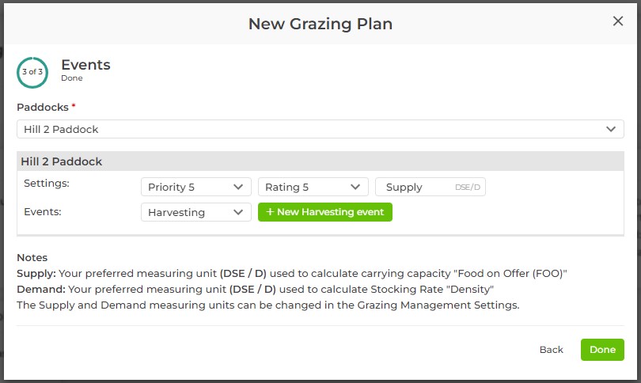
Task: Click the chevron arrow beside Rating 5
Action: (355, 188)
